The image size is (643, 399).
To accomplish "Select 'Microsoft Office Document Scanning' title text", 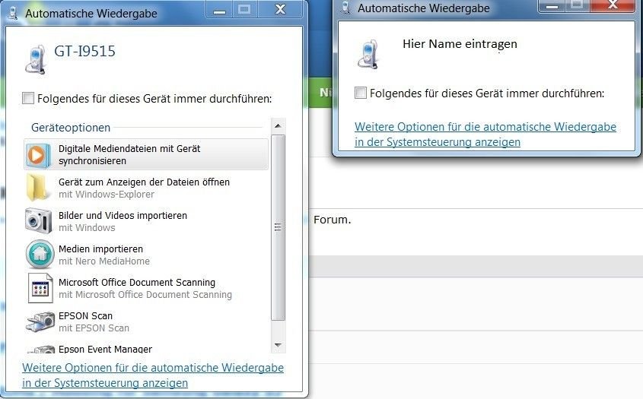I will 136,282.
